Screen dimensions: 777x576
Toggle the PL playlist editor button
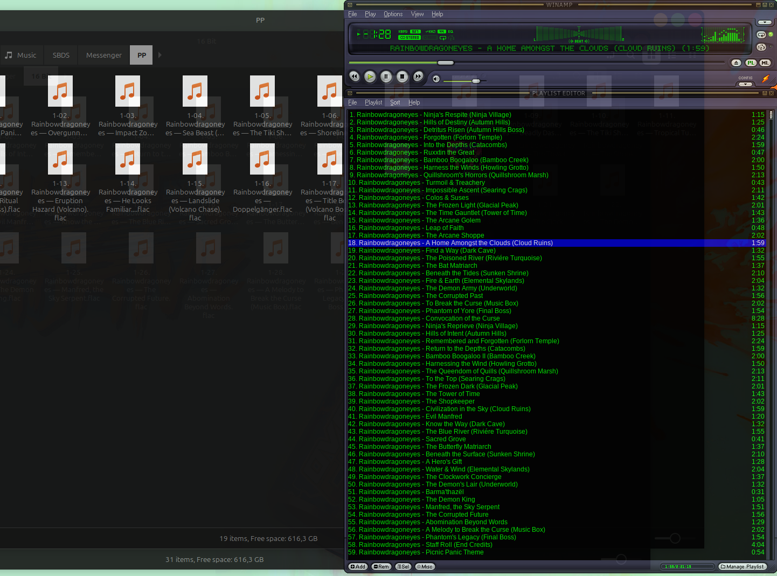click(x=751, y=63)
